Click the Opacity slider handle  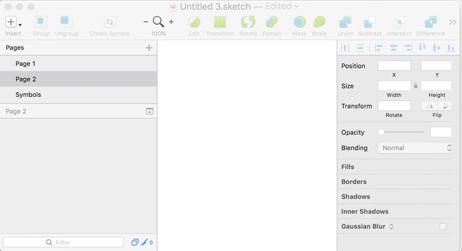point(381,132)
